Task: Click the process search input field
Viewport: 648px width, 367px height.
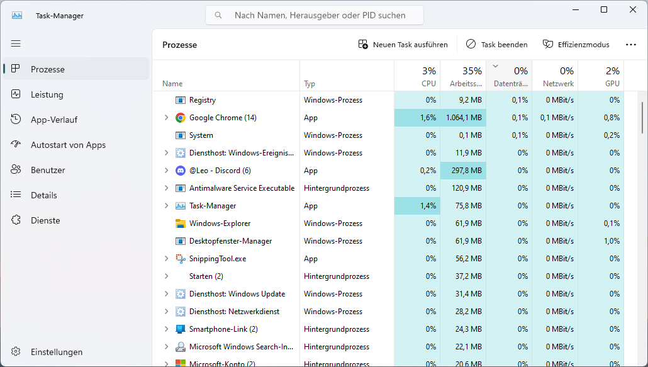Action: (x=321, y=15)
